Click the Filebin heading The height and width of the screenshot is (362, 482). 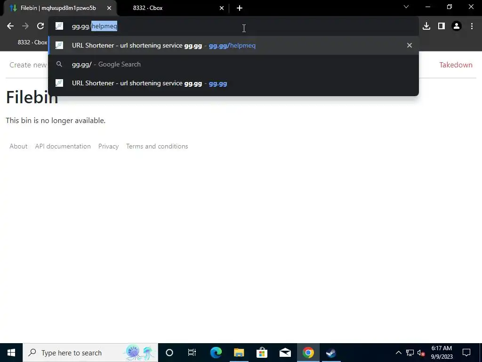[x=32, y=97]
